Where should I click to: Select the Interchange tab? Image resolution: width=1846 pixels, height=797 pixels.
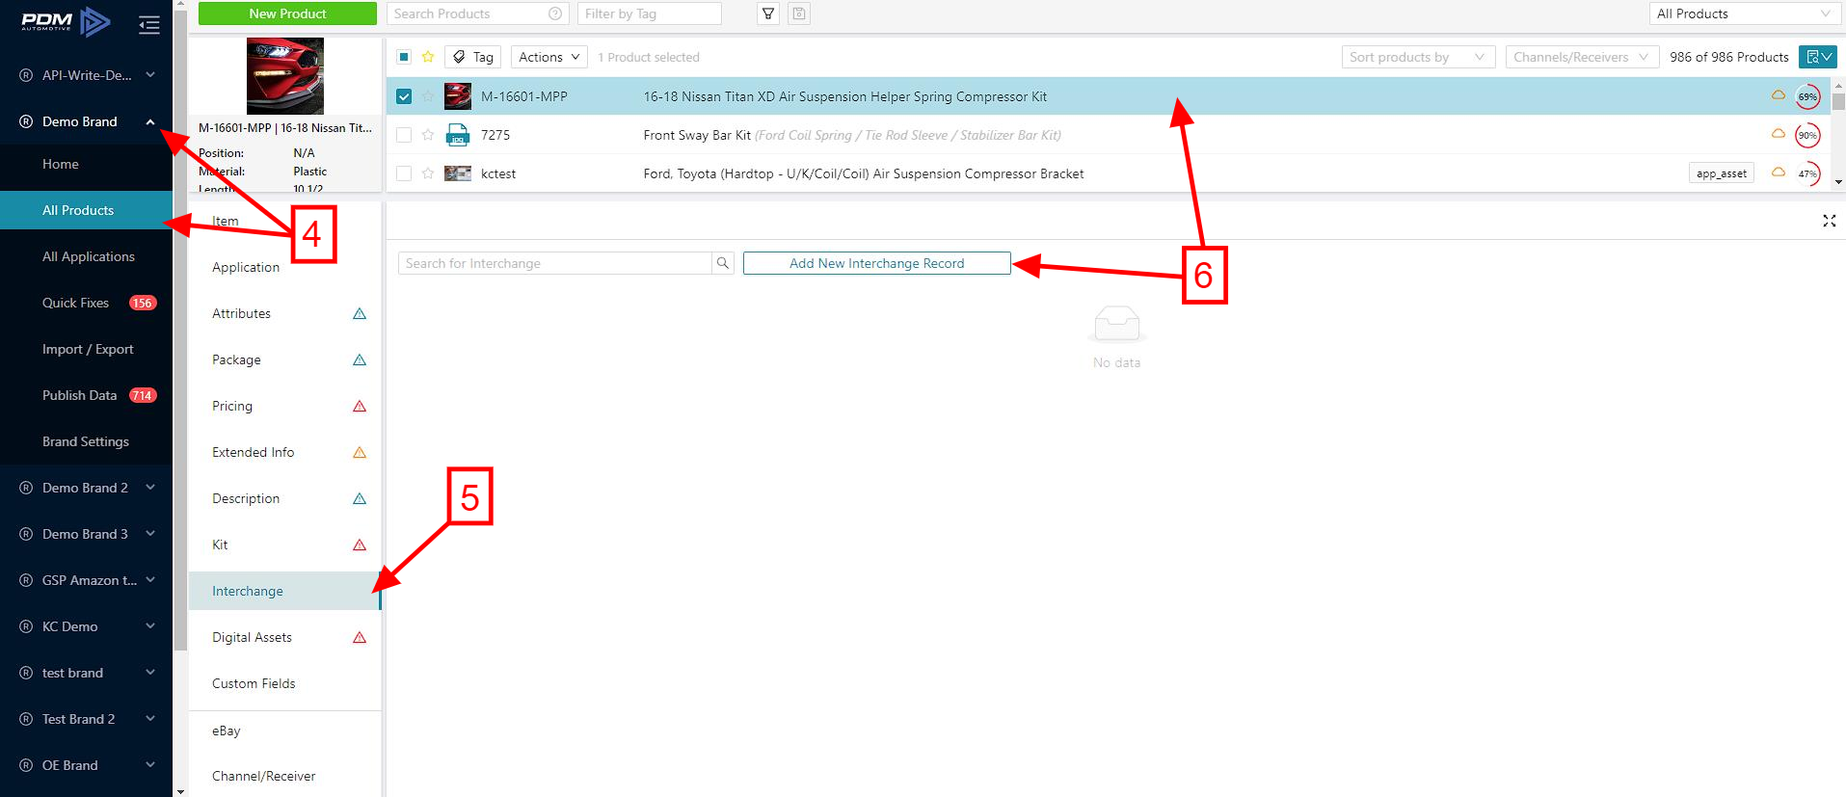tap(285, 591)
